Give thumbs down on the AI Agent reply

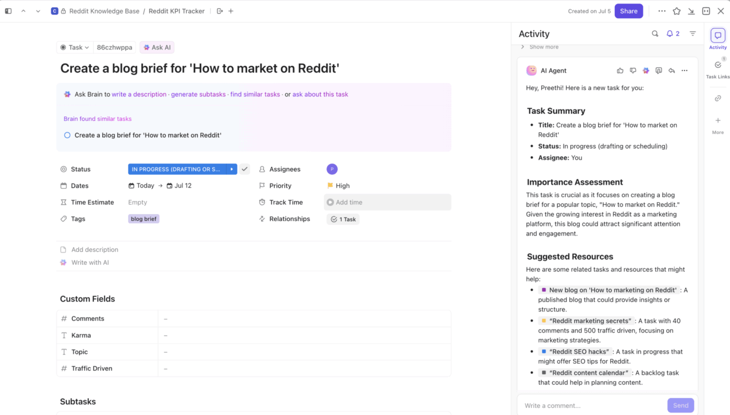click(632, 70)
